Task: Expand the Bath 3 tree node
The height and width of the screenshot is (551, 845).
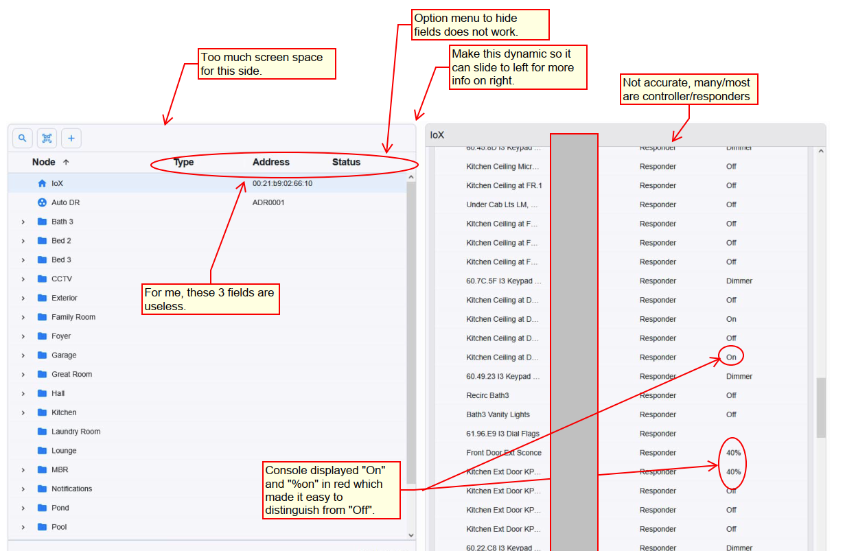Action: click(x=23, y=222)
